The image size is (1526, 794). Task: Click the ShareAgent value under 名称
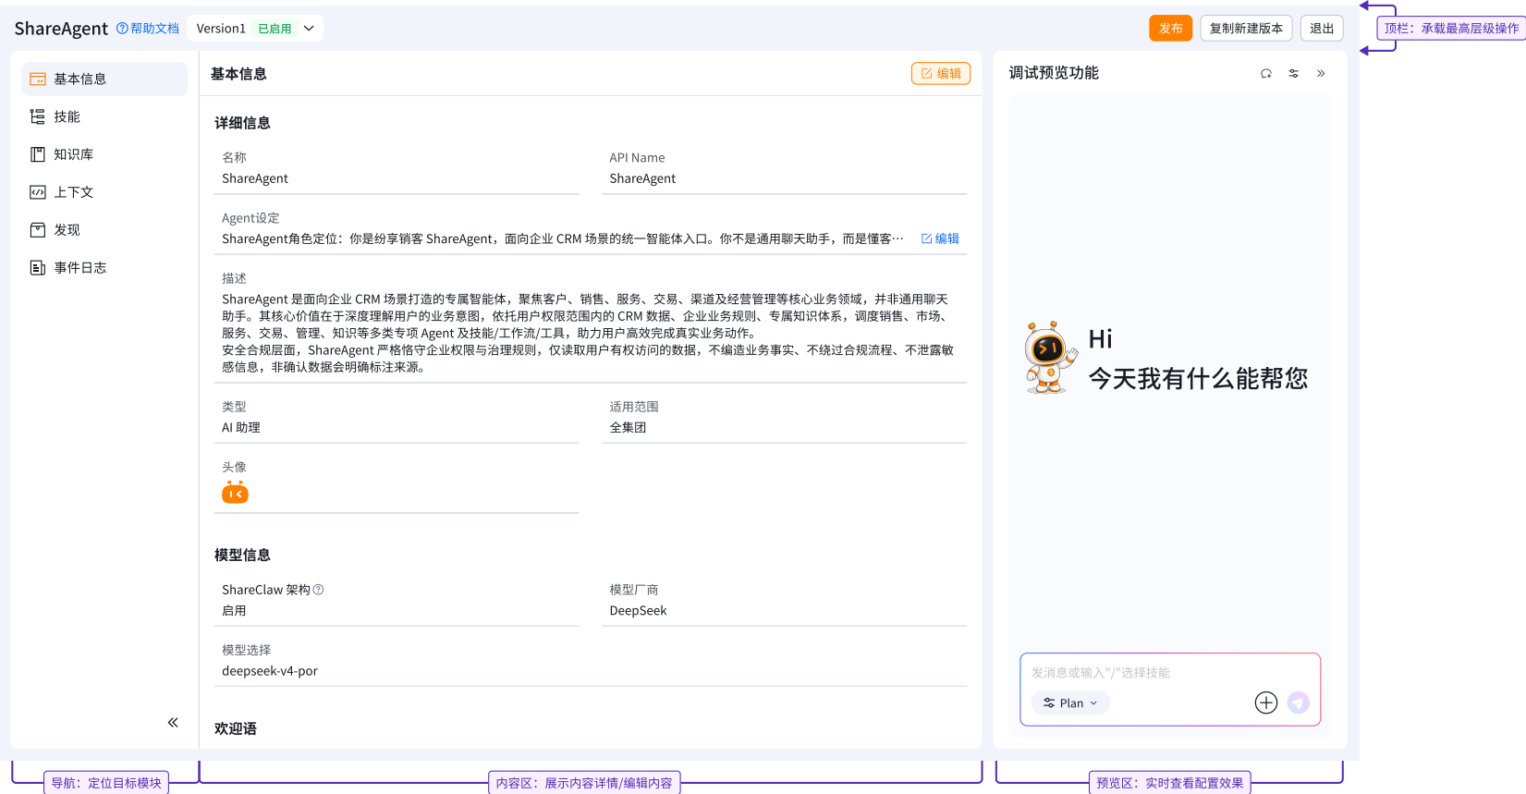(x=255, y=178)
